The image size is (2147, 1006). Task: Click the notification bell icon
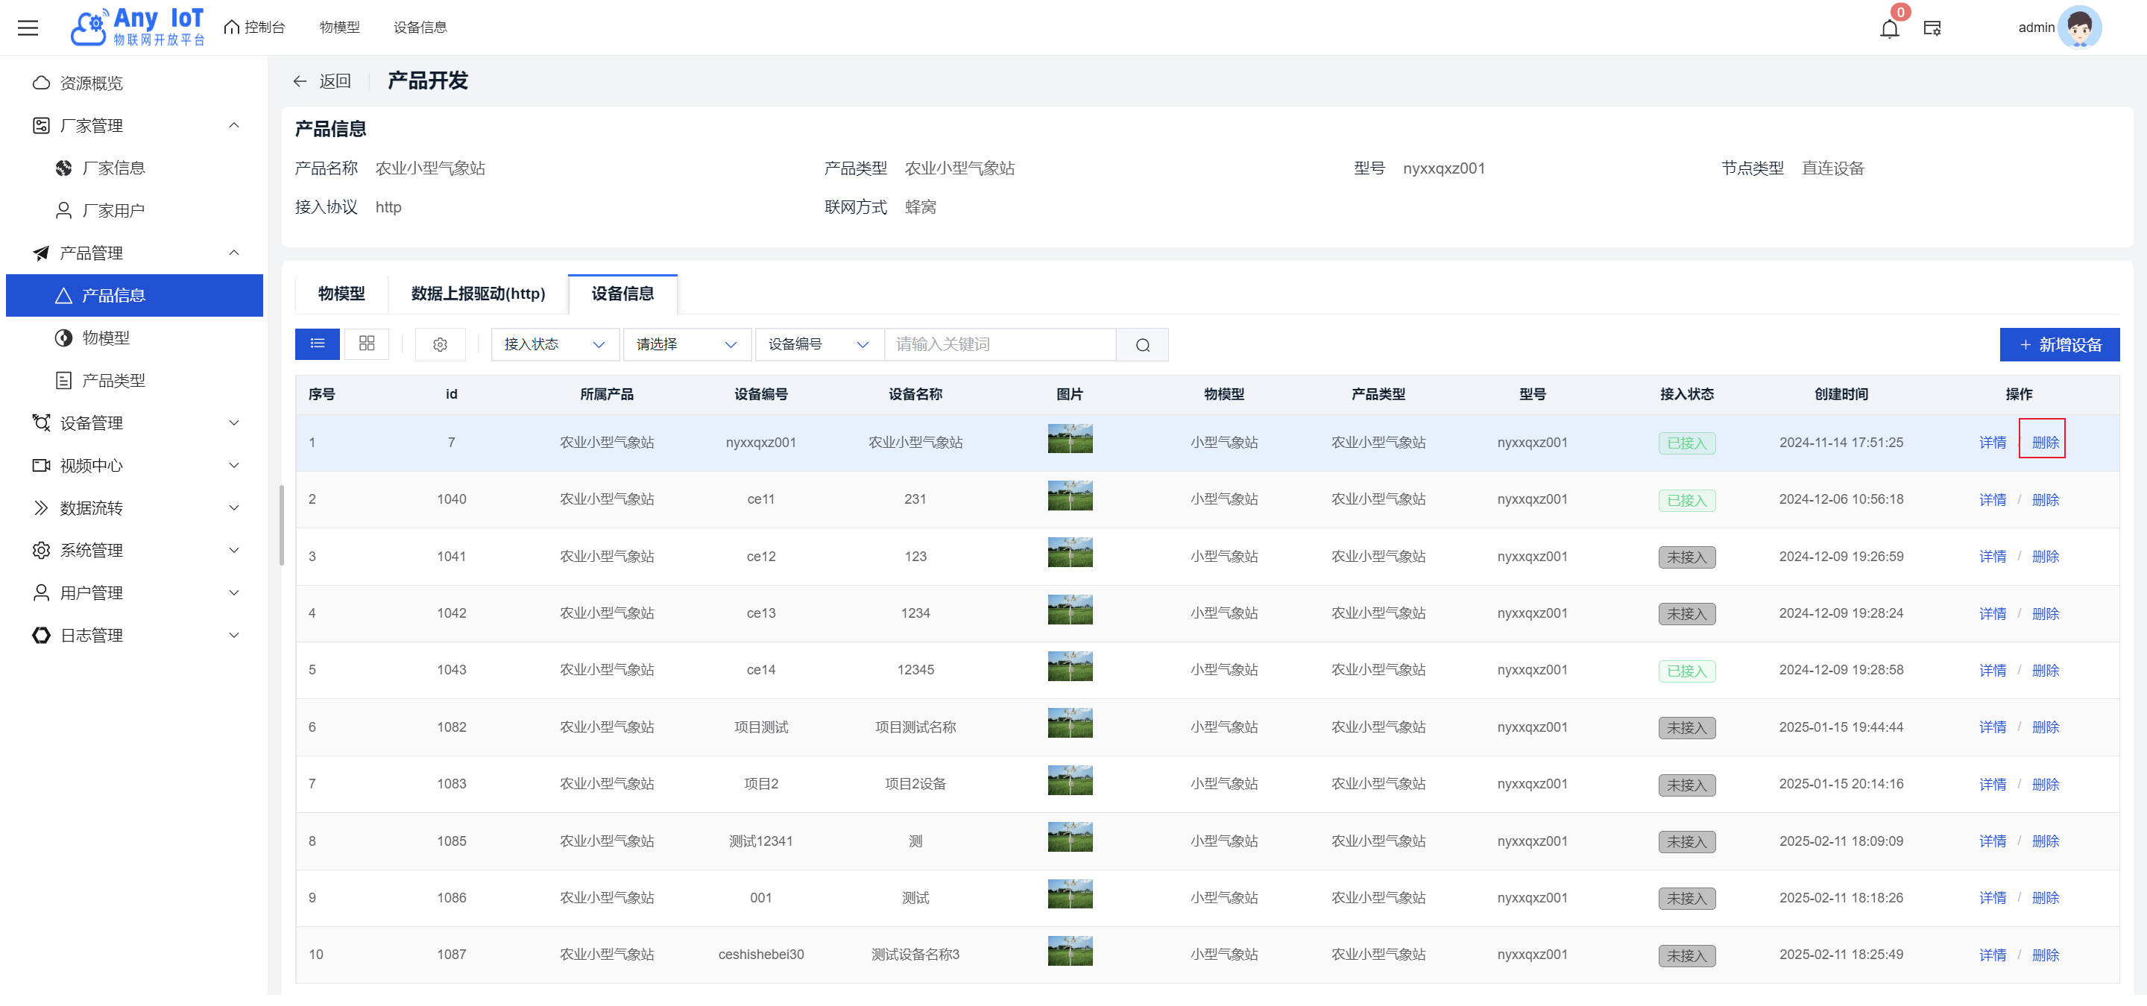tap(1888, 29)
